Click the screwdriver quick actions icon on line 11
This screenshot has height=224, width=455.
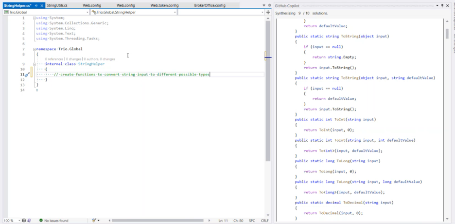(27, 75)
